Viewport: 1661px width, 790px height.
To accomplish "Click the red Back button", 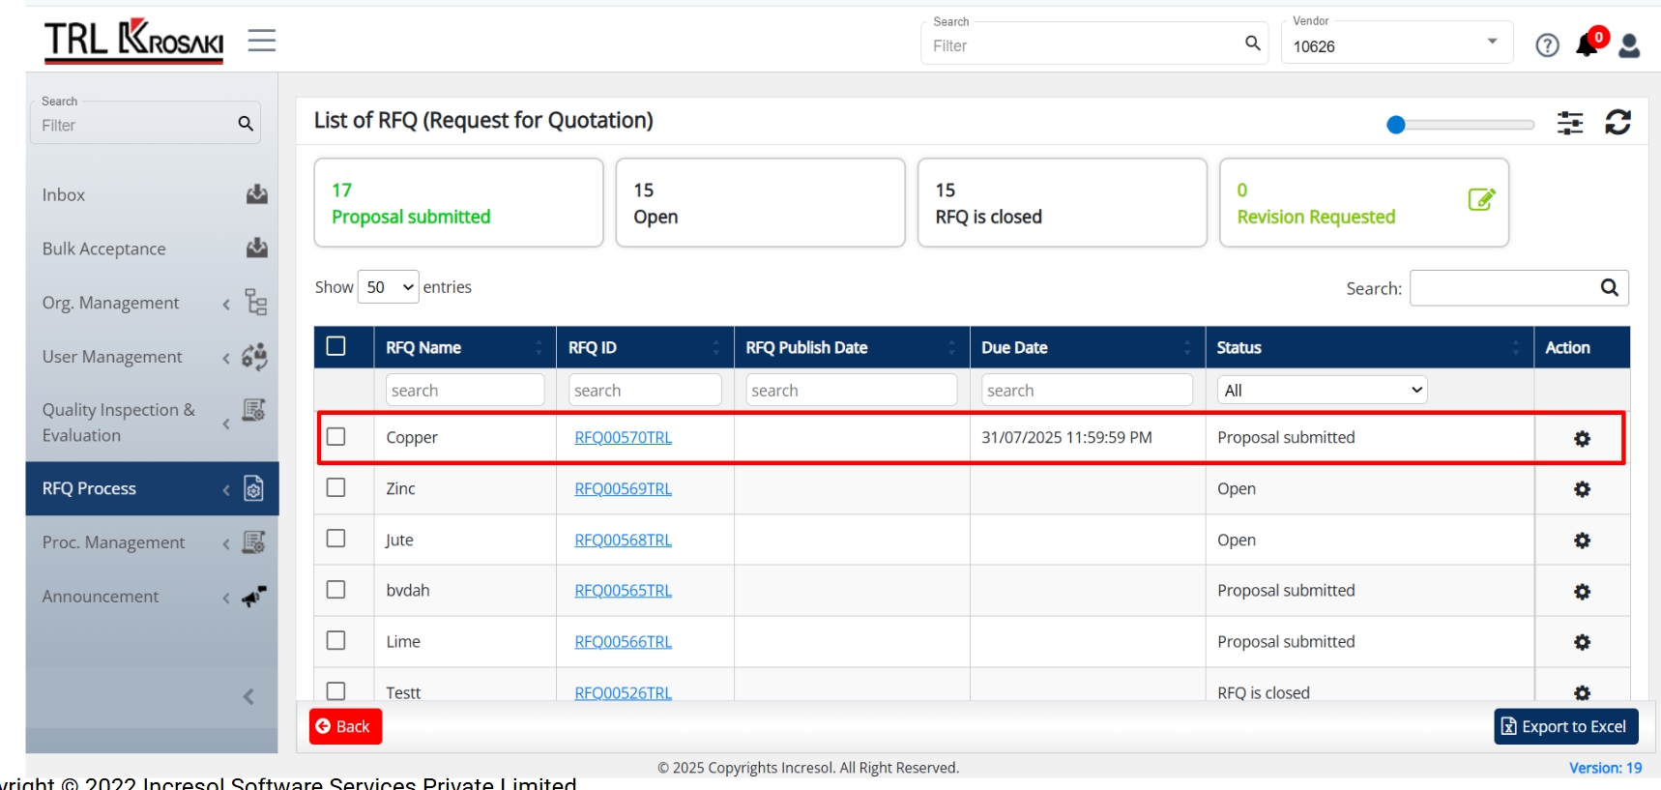I will coord(345,726).
